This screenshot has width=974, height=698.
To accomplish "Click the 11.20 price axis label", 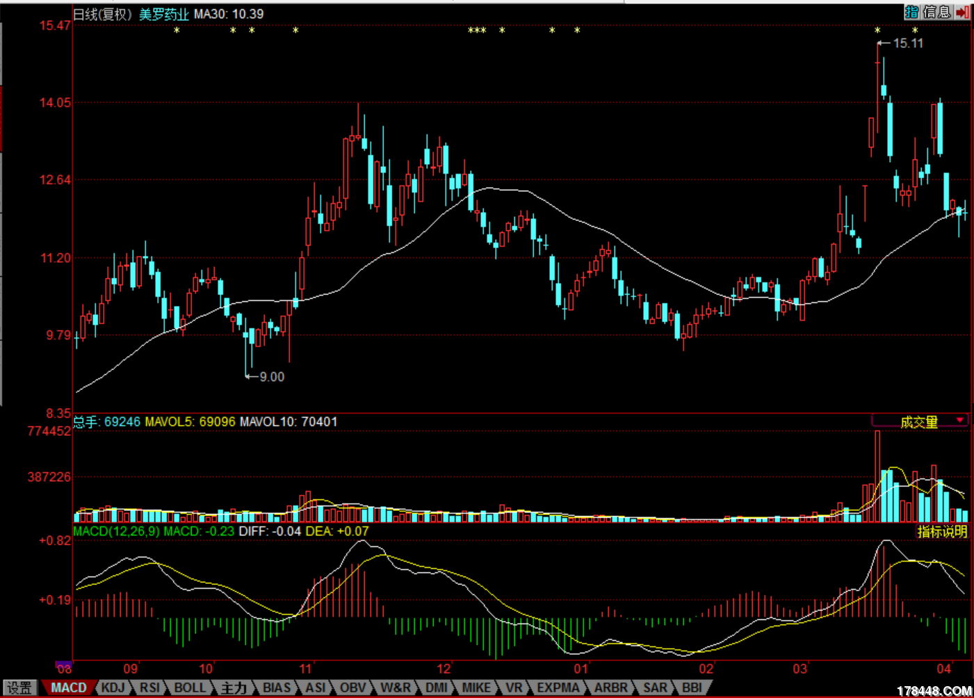I will click(x=56, y=258).
